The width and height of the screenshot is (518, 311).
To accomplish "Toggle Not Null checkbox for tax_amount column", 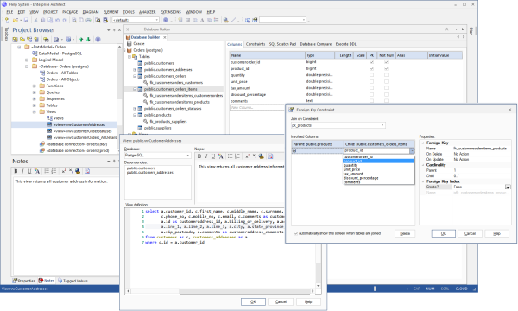I will click(386, 88).
